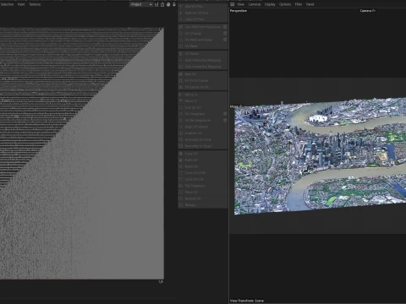
Task: Open the viewport Display menu
Action: coord(270,4)
